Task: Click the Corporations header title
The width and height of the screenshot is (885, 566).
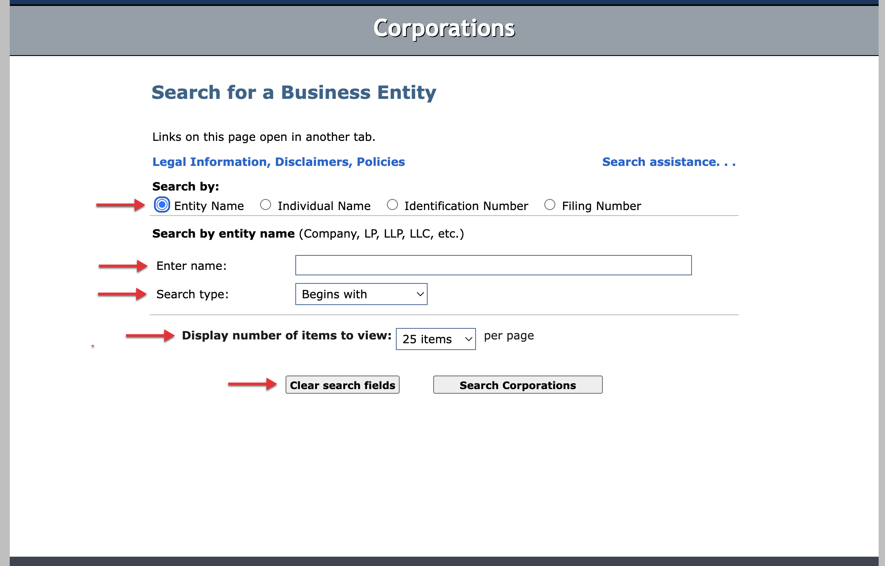Action: pyautogui.click(x=444, y=28)
